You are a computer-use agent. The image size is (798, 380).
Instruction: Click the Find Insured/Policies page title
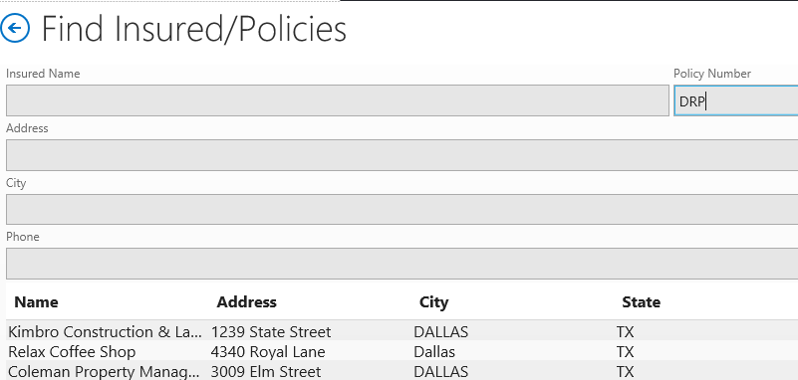click(x=193, y=29)
